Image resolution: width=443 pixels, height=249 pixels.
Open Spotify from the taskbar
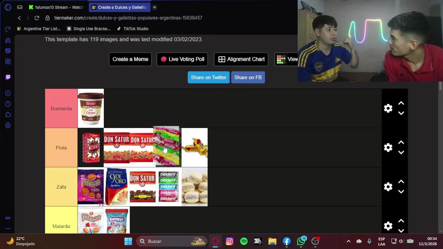pyautogui.click(x=244, y=241)
